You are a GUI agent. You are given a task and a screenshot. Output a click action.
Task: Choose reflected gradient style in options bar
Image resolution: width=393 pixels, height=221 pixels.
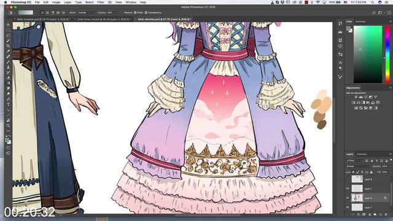58,12
